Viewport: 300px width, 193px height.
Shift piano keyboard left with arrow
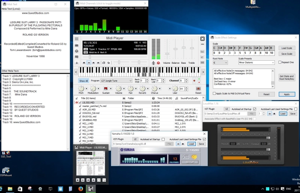[x=76, y=72]
